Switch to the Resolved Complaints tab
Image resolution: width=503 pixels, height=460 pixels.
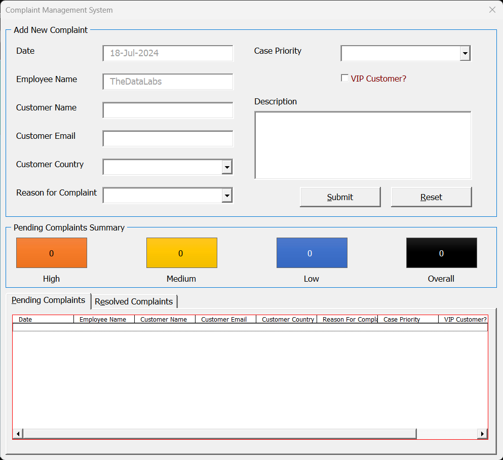134,301
